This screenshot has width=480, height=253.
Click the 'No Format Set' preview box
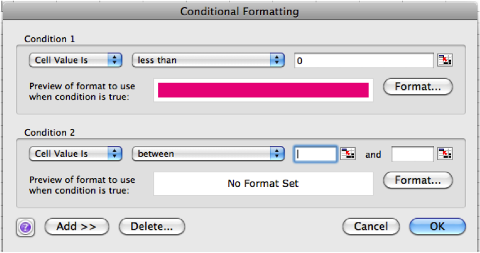pyautogui.click(x=263, y=183)
